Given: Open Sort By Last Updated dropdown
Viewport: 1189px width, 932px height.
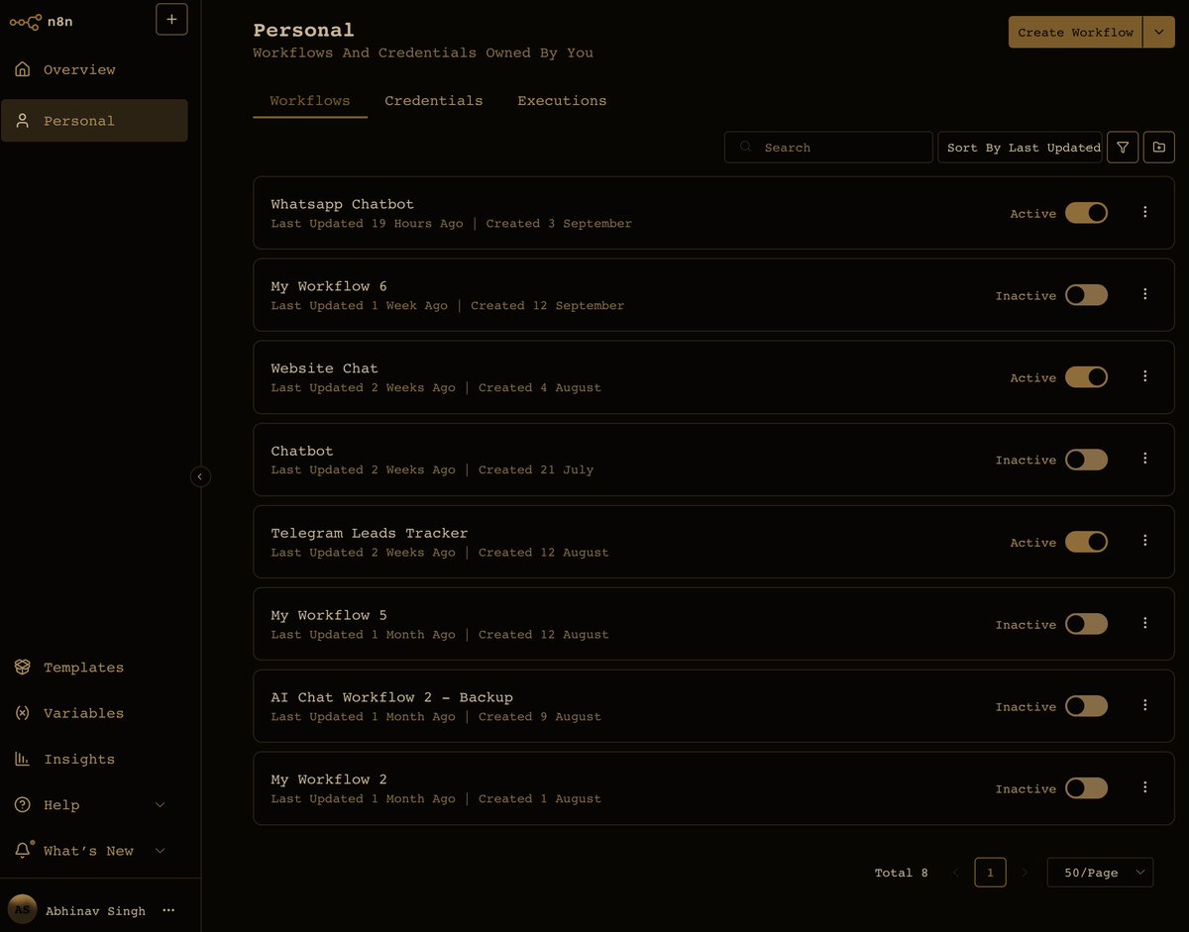Looking at the screenshot, I should point(1020,148).
